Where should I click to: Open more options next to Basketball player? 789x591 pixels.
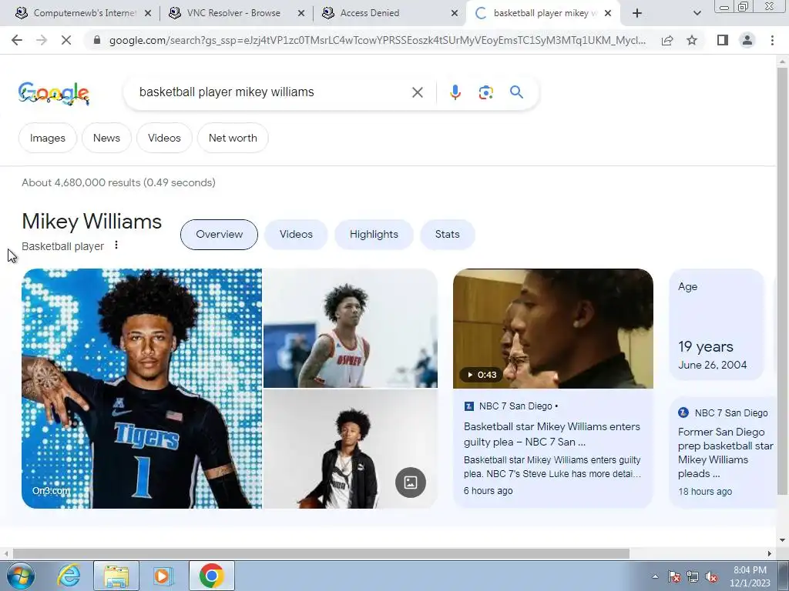tap(116, 245)
